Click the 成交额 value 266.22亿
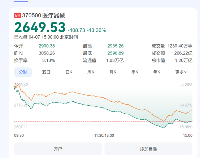The image size is (200, 158). tap(183, 53)
